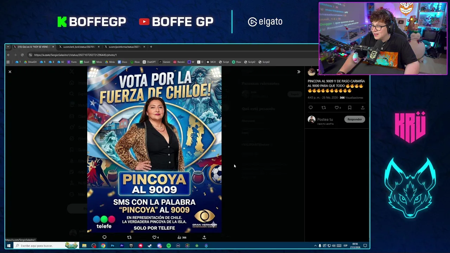
Task: Collapse the side panel with double-chevron icon
Action: [x=298, y=72]
